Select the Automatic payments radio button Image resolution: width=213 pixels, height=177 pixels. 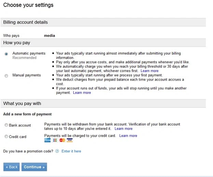pos(6,54)
